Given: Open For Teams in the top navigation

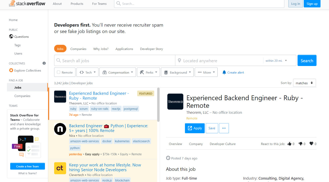Looking at the screenshot, I should [99, 3].
